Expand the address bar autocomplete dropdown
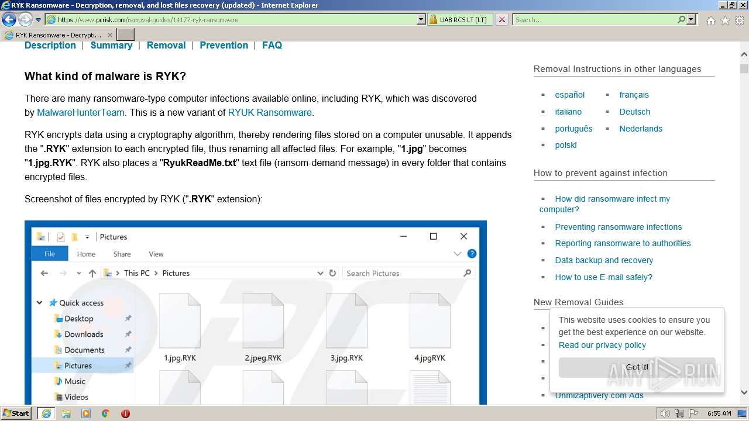The height and width of the screenshot is (421, 749). 421,20
